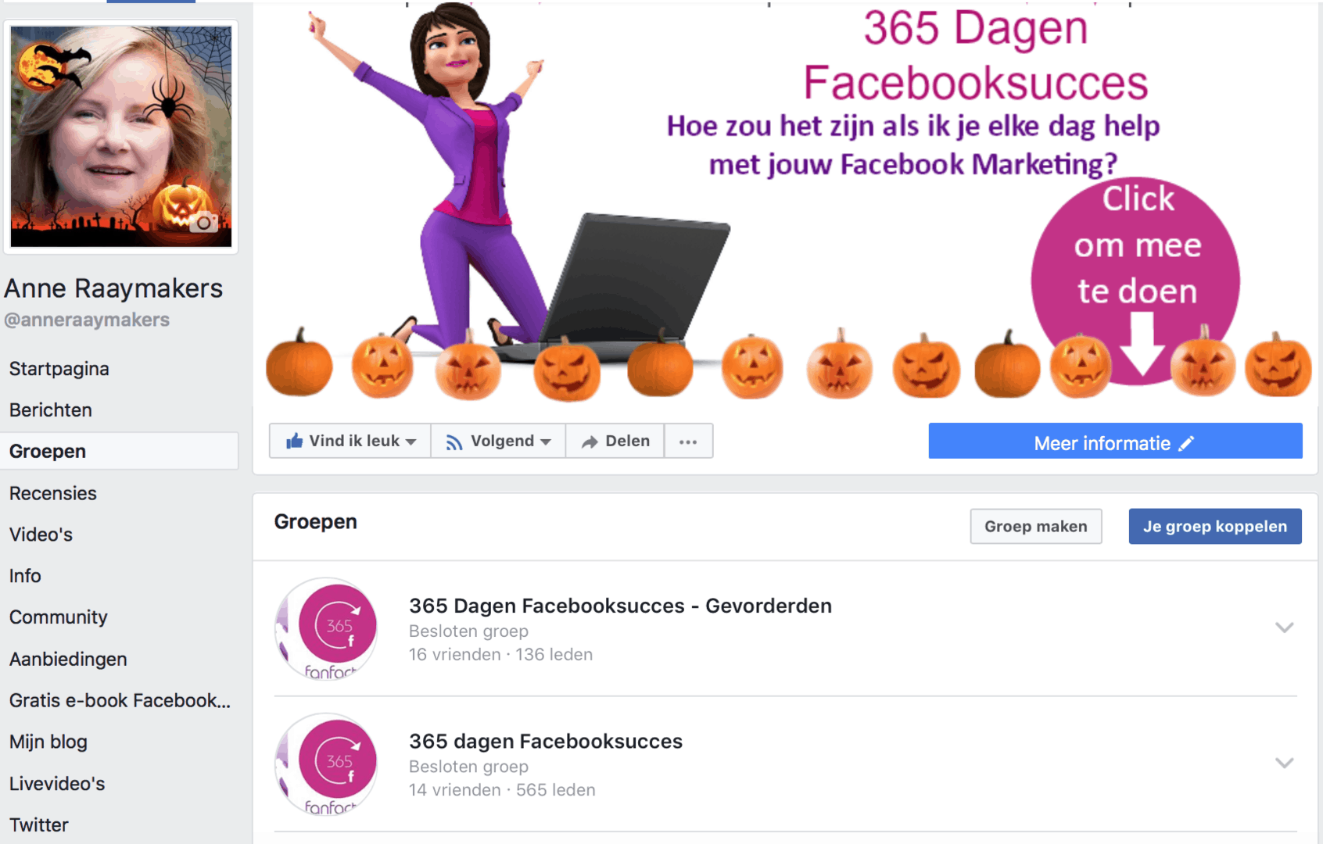
Task: Click the camera icon on profile picture
Action: (204, 223)
